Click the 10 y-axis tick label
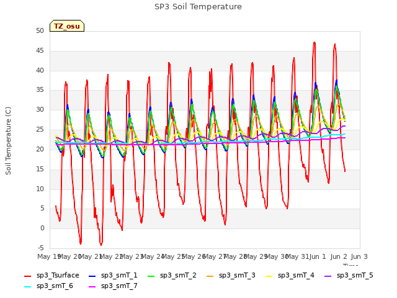This screenshot has width=397, height=298. (40, 189)
